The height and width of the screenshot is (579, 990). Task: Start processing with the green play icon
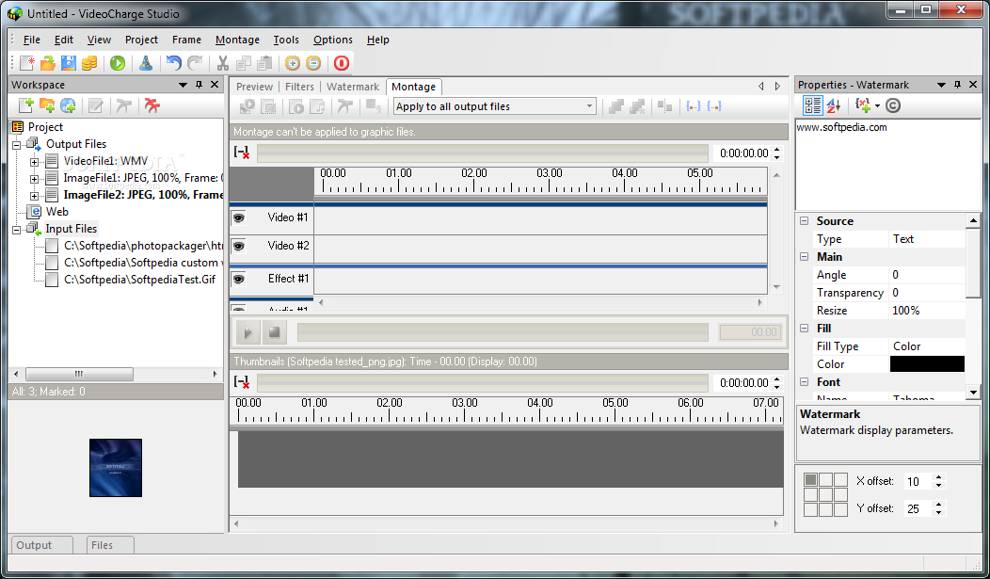(118, 63)
